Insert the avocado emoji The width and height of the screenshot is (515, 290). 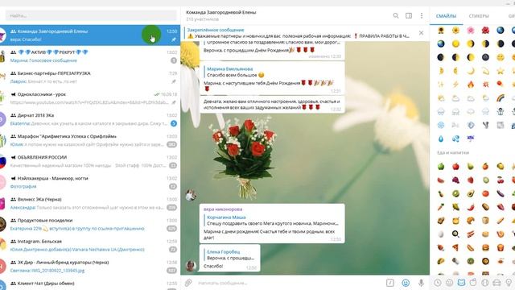[x=471, y=193]
